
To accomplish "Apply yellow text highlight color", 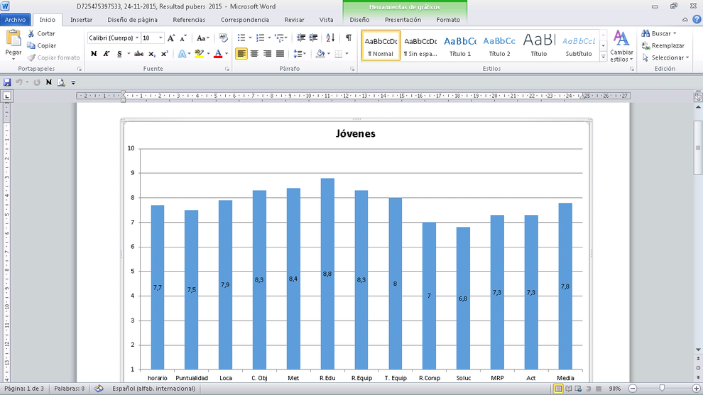I will tap(199, 54).
